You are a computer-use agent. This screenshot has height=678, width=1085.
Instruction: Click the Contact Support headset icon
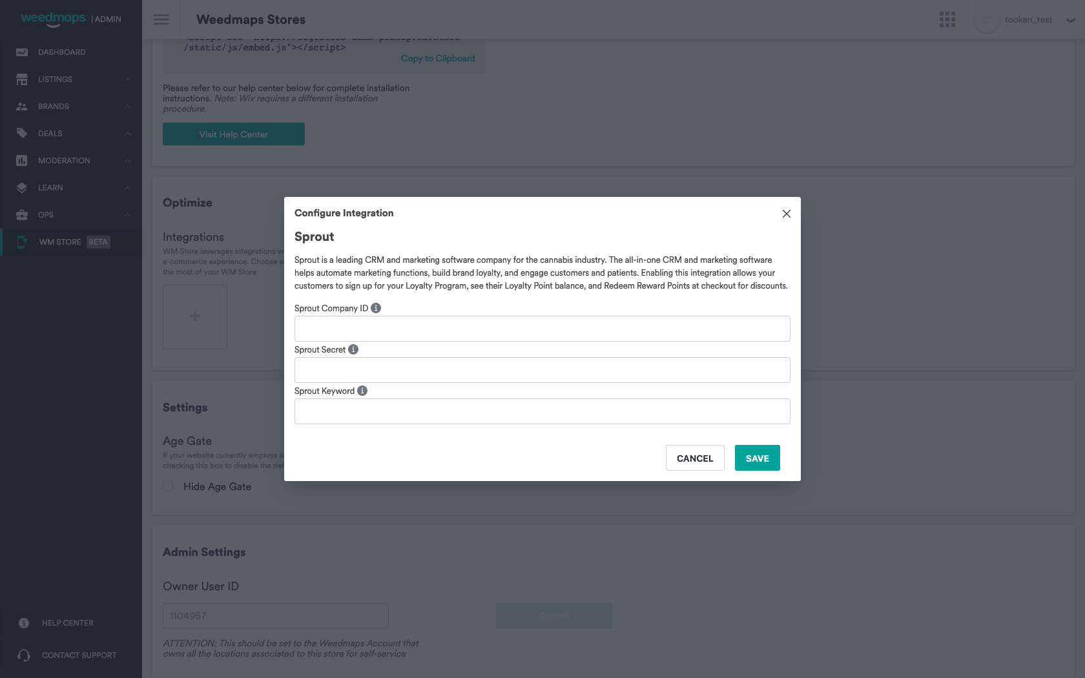(23, 655)
